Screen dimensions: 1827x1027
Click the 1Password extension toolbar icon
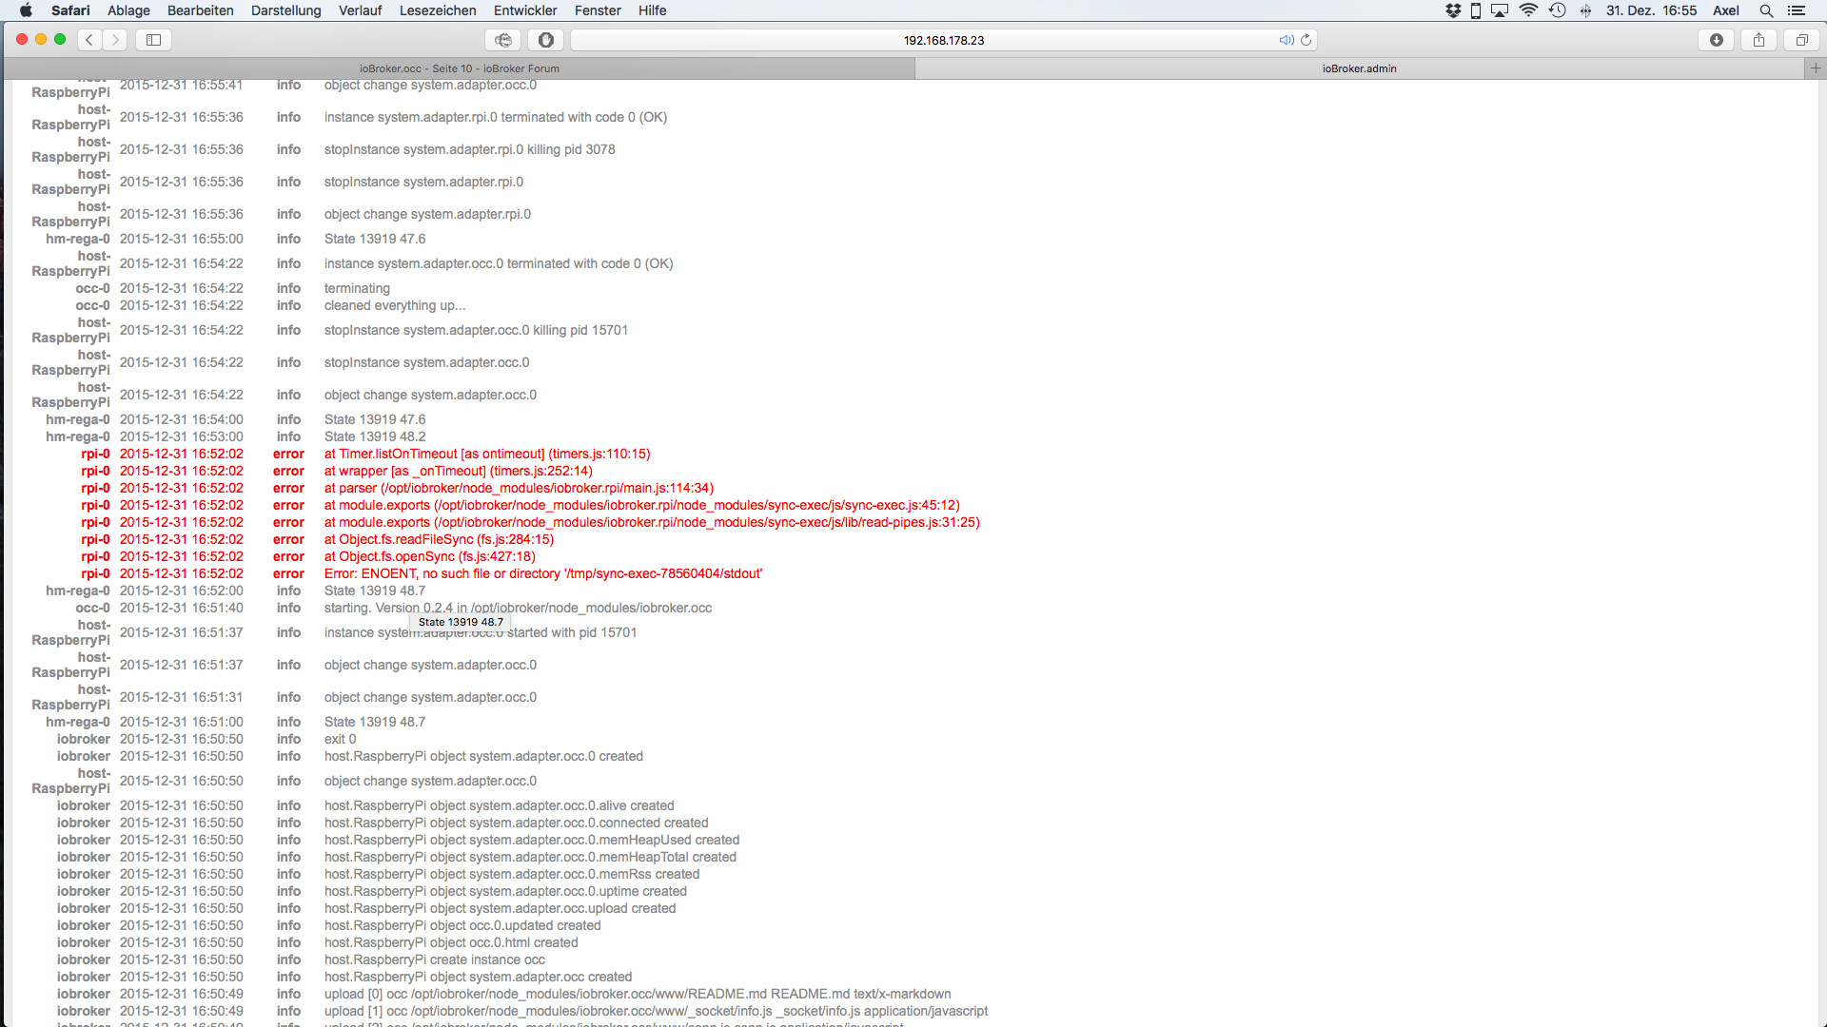(546, 40)
